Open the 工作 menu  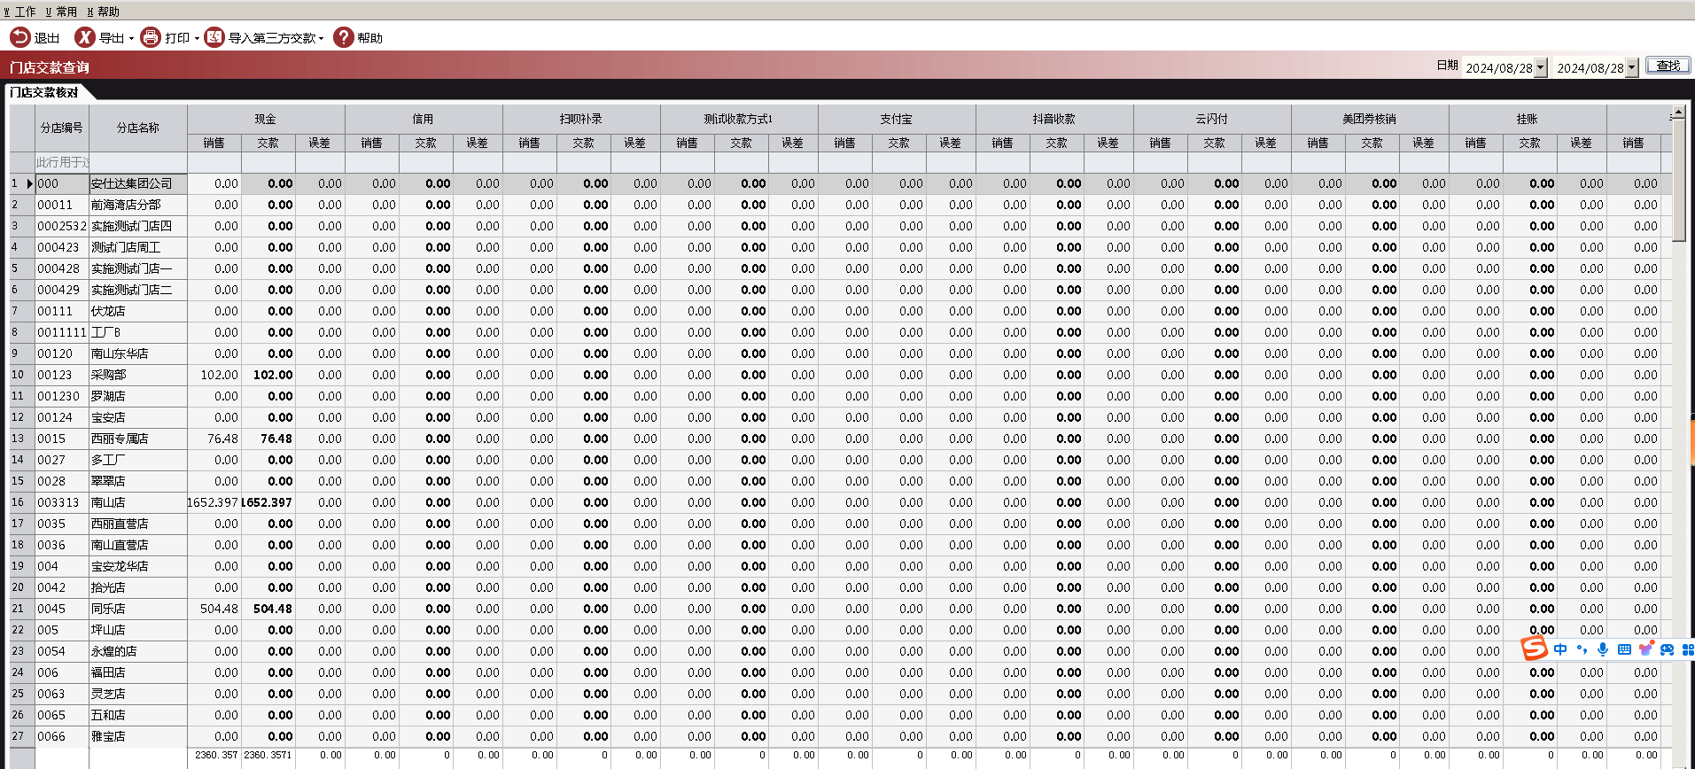pos(20,12)
